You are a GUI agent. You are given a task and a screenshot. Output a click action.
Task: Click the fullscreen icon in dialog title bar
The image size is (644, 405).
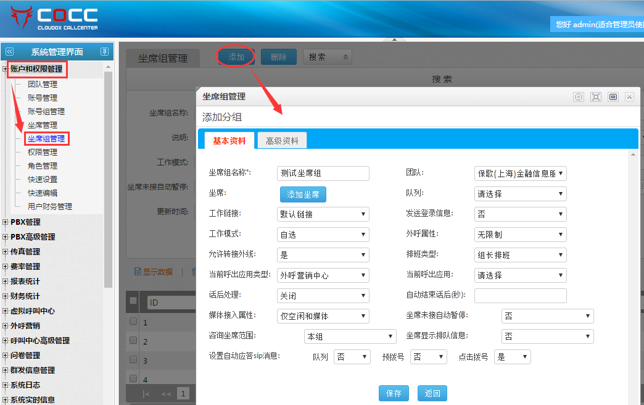595,97
